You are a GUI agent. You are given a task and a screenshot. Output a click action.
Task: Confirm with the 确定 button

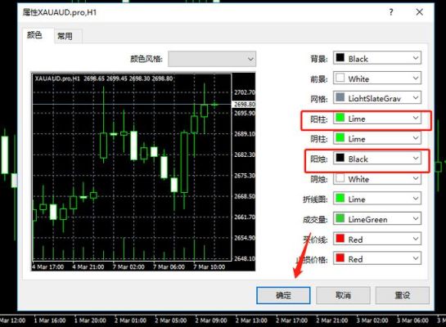pyautogui.click(x=283, y=295)
